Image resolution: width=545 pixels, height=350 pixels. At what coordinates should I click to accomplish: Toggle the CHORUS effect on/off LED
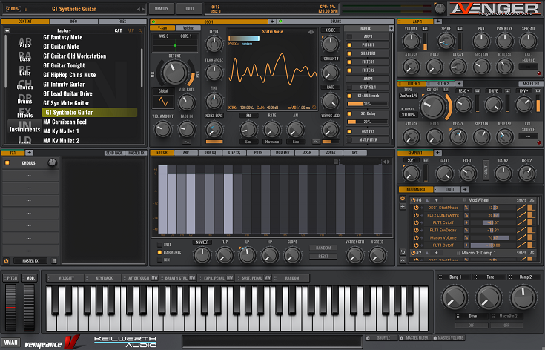pyautogui.click(x=7, y=162)
